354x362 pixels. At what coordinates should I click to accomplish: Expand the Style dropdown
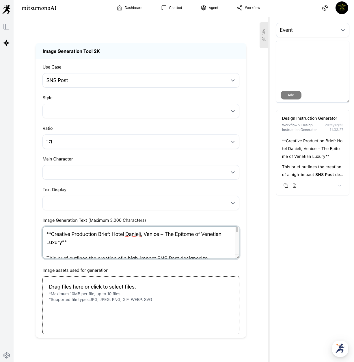tap(141, 111)
